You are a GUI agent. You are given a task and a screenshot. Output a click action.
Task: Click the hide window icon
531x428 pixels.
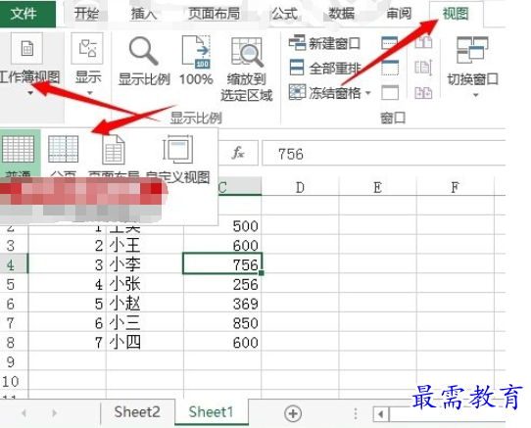tap(390, 68)
